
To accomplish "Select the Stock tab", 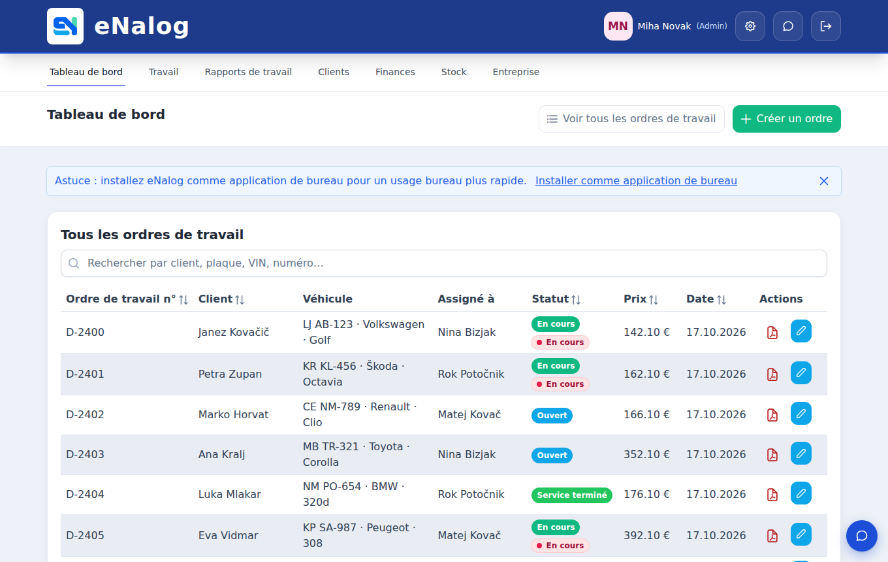I will click(x=454, y=73).
